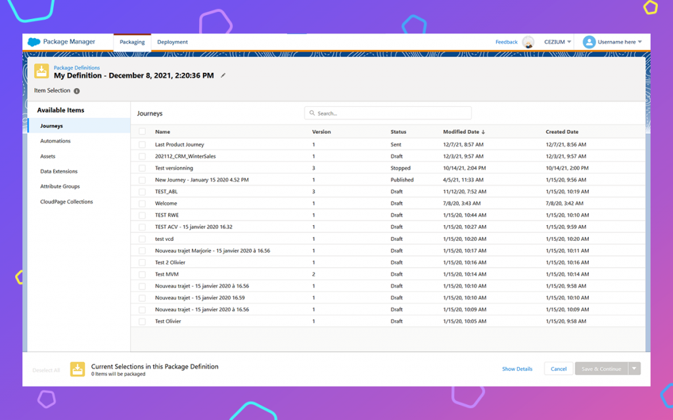
Task: Click the pencil icon to edit definition name
Action: tap(223, 75)
